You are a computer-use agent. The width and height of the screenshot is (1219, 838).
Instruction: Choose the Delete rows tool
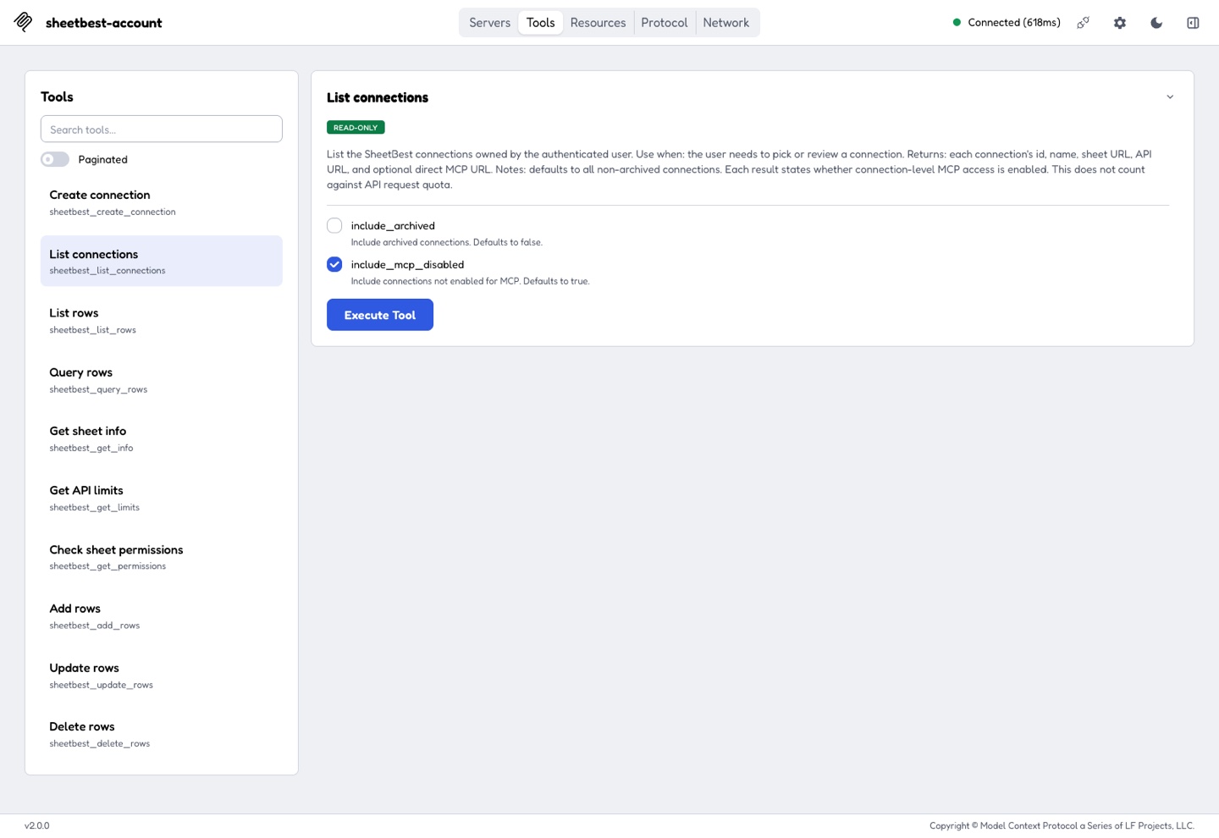(x=162, y=734)
